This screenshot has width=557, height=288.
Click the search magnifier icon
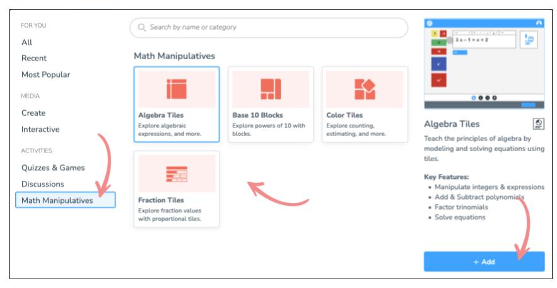point(141,28)
